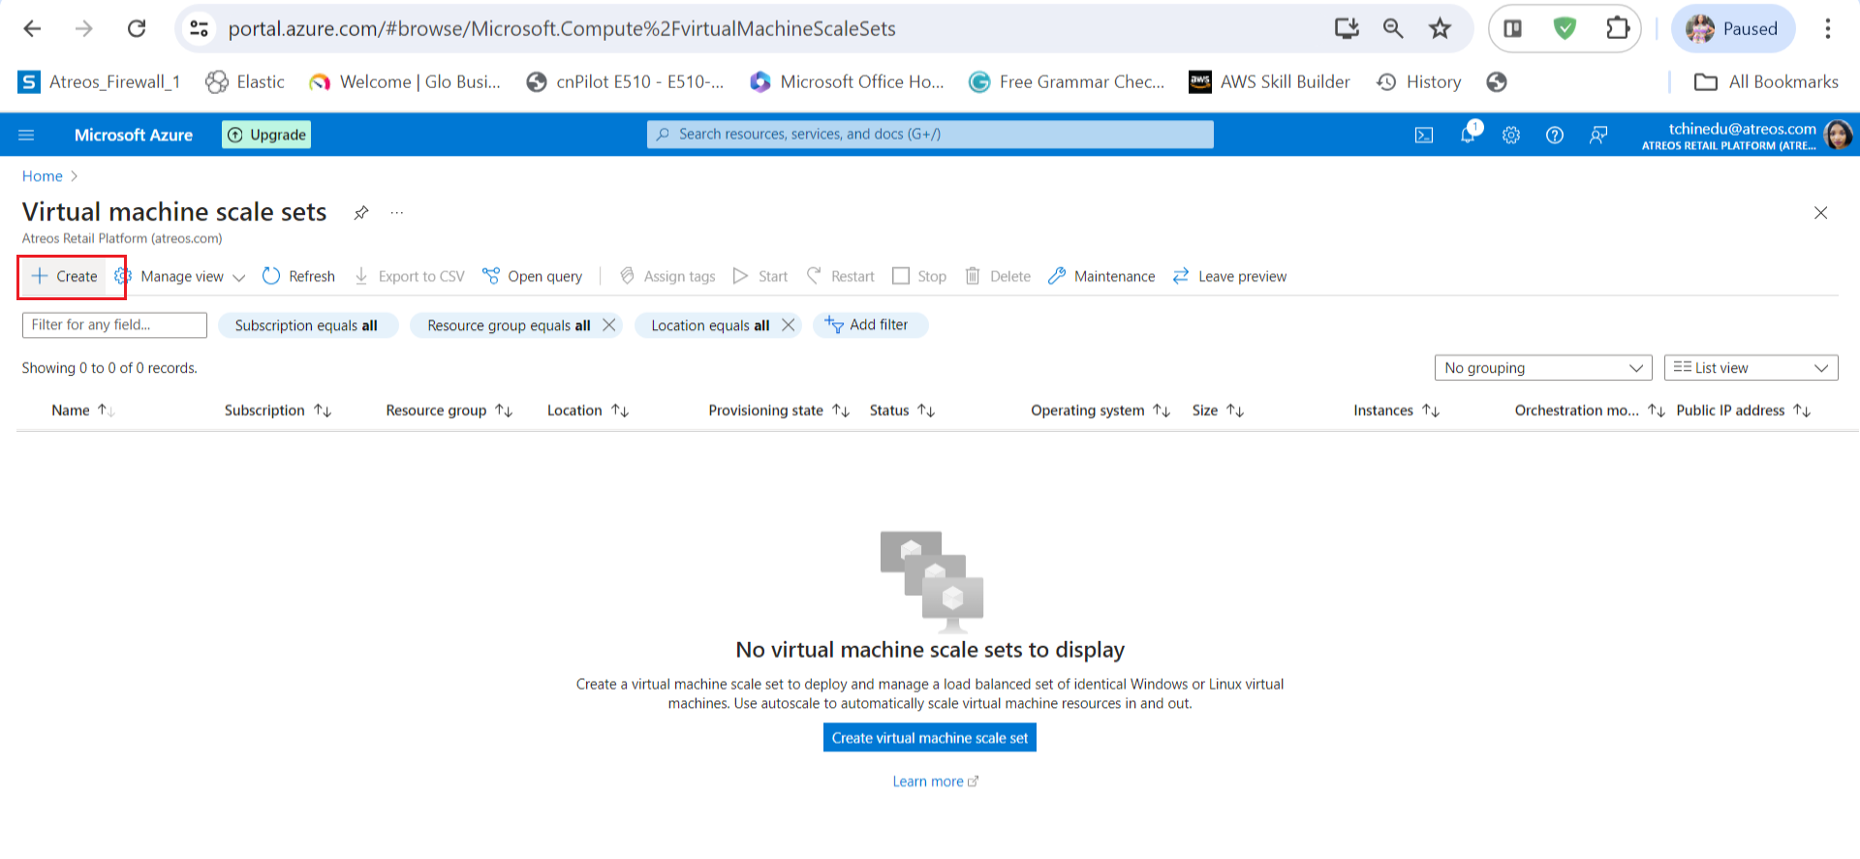The height and width of the screenshot is (859, 1860).
Task: Click the Start command
Action: 760,277
